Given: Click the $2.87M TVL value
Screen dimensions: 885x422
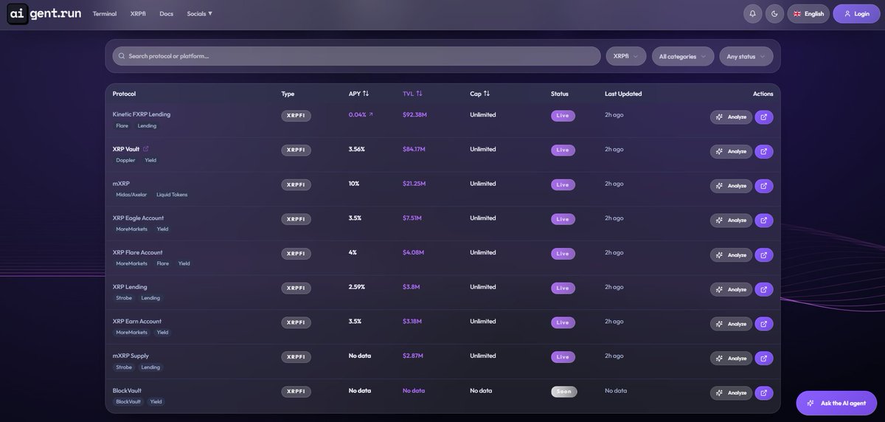Looking at the screenshot, I should point(413,356).
